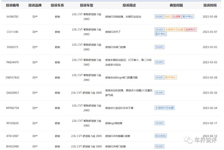Click date 2023-02-28
224x150 pixels.
point(210,77)
